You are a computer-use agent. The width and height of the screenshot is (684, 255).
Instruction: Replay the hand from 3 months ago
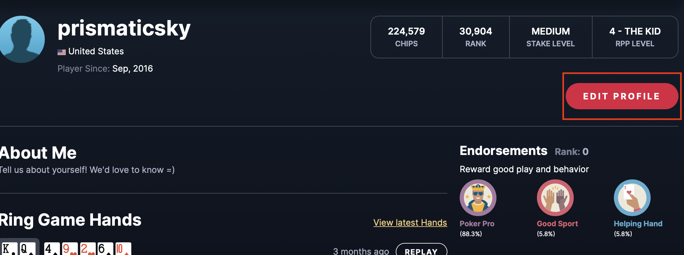(x=421, y=250)
